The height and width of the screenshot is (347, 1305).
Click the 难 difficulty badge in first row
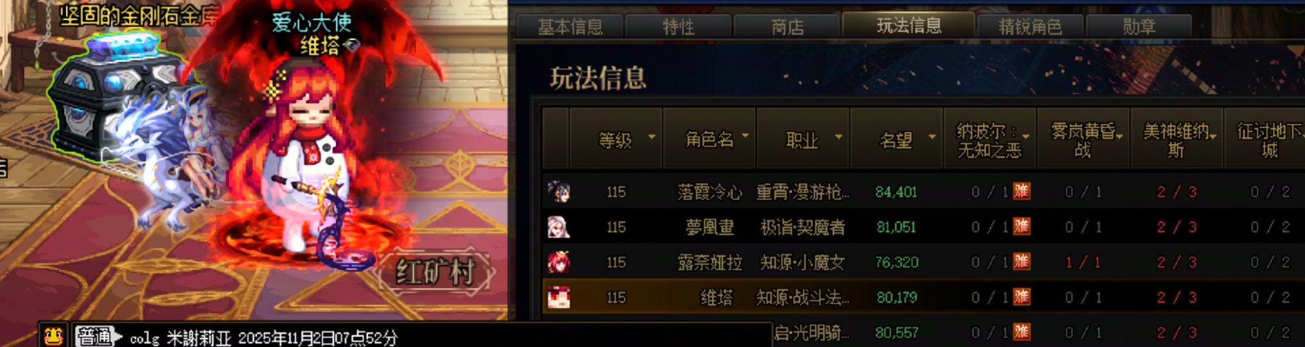tap(1021, 191)
